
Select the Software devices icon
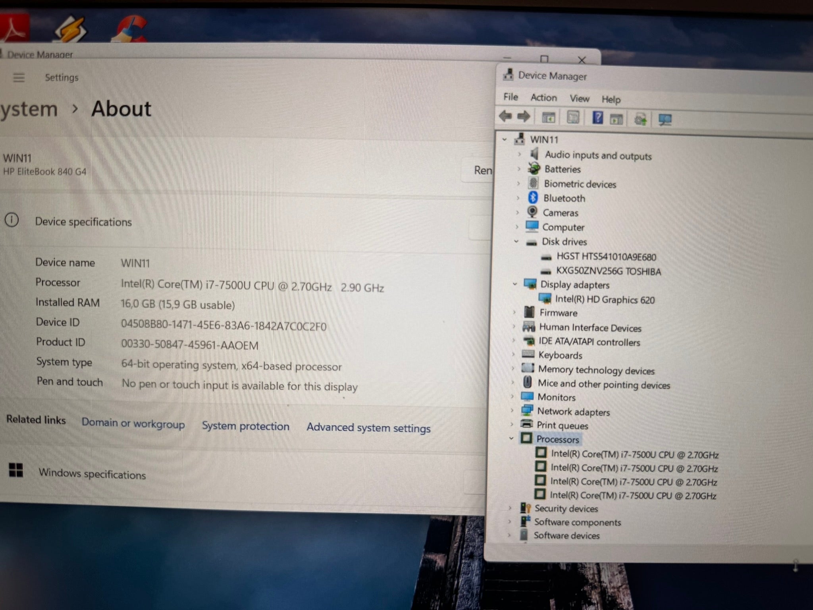click(524, 535)
